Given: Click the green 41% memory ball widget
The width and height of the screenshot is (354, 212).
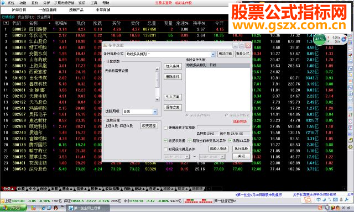Looking at the screenshot, I should coord(319,39).
